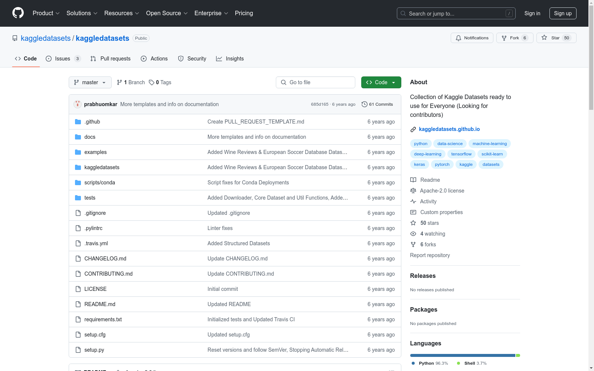
Task: Star the repository using Star button
Action: click(x=556, y=38)
